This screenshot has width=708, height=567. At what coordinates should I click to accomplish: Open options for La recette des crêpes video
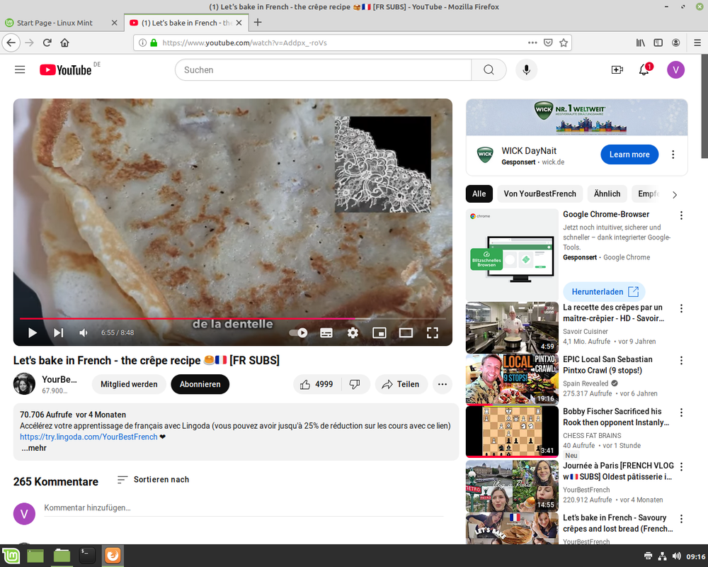coord(681,308)
